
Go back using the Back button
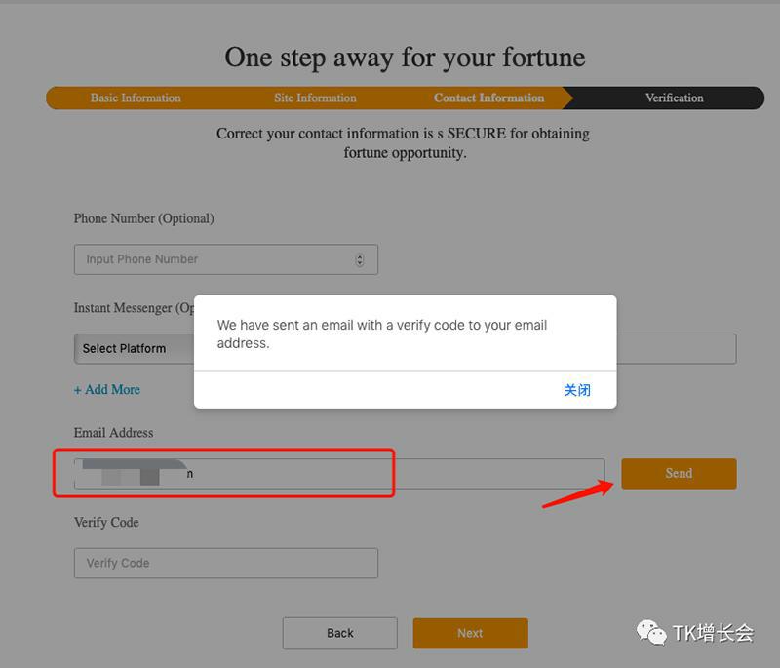pos(339,633)
